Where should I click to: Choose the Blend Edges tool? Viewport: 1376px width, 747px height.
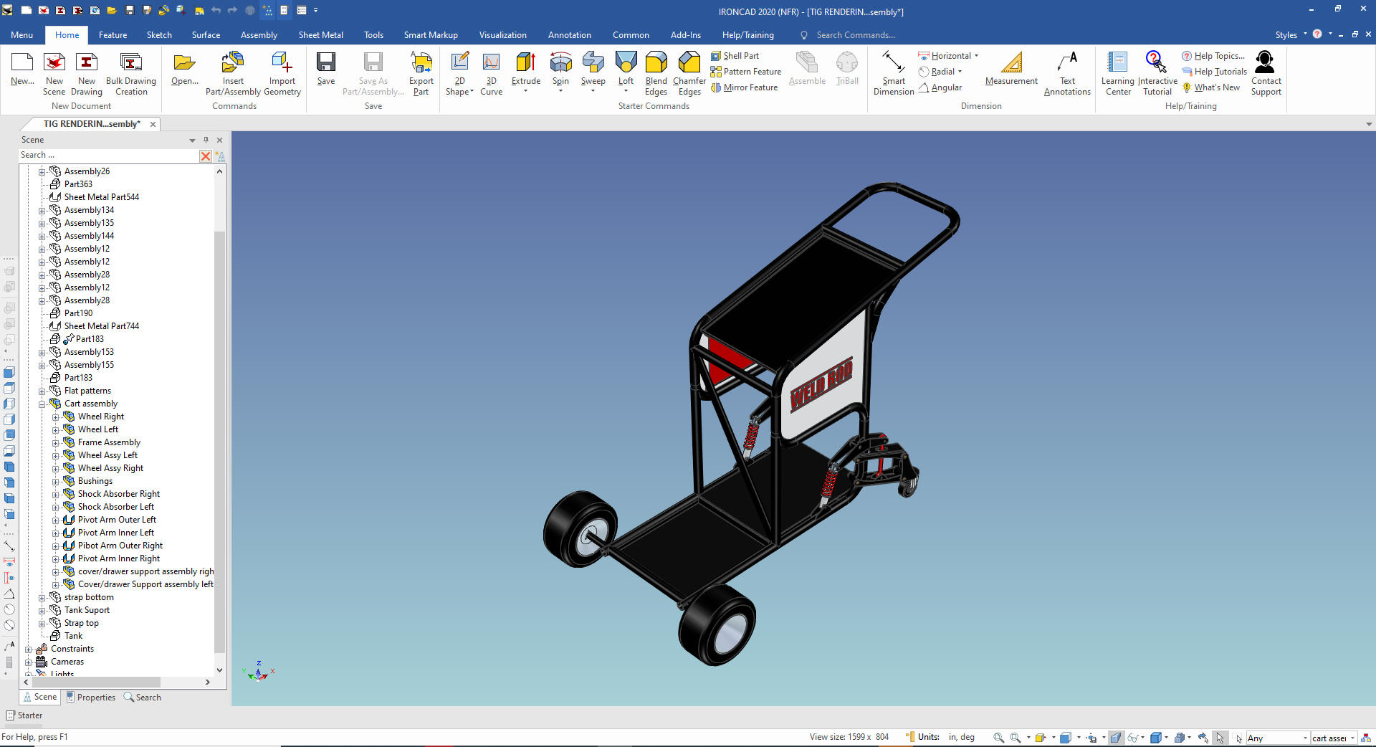[x=656, y=66]
